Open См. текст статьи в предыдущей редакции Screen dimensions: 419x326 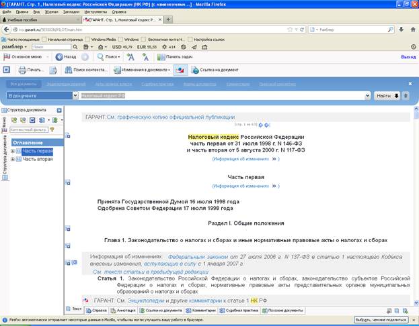pyautogui.click(x=151, y=272)
